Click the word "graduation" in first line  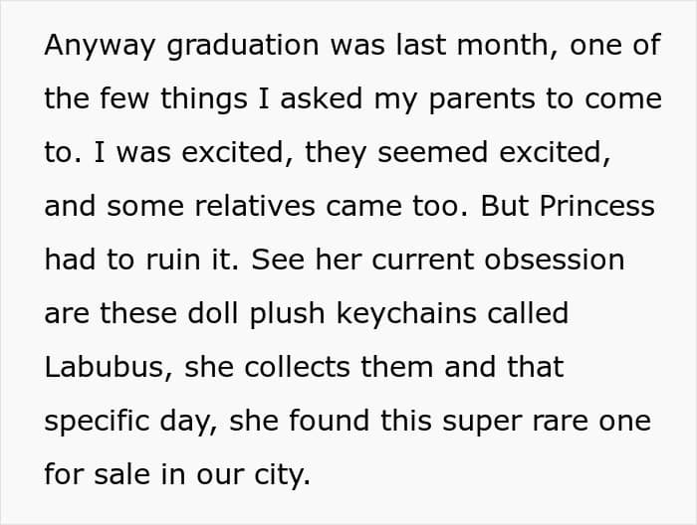tap(243, 46)
